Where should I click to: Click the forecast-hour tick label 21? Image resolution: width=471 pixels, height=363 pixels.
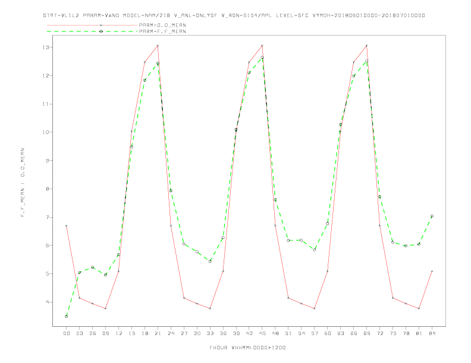[158, 333]
